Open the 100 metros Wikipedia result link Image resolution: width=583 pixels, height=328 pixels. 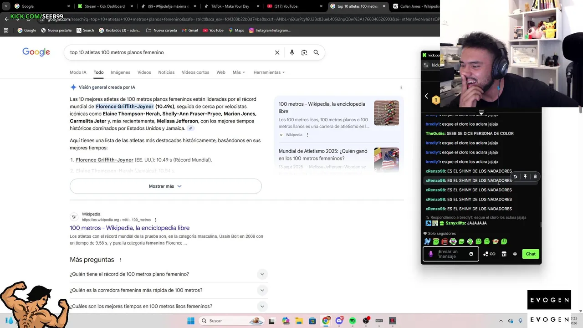pos(129,228)
